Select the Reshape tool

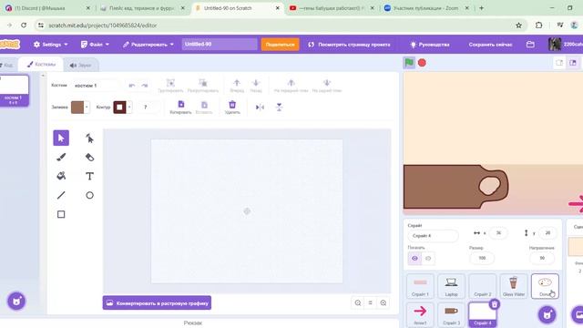coord(89,138)
